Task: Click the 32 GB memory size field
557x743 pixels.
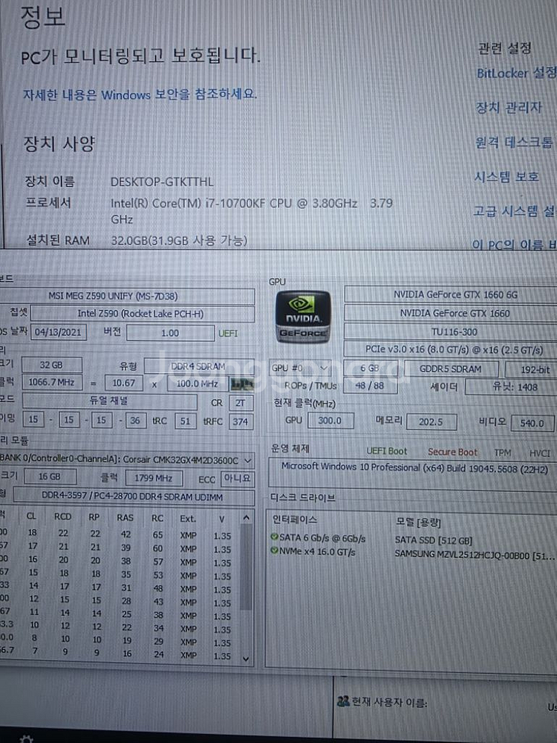Action: (52, 365)
